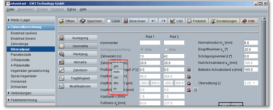
Task: Choose 'cm' from the unit popup list
Action: point(116,78)
